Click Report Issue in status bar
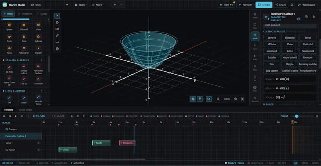The image size is (321, 166). 234,163
